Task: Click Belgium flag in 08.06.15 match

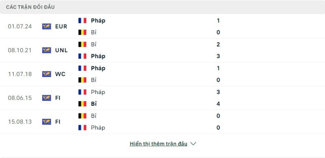Action: pos(82,104)
